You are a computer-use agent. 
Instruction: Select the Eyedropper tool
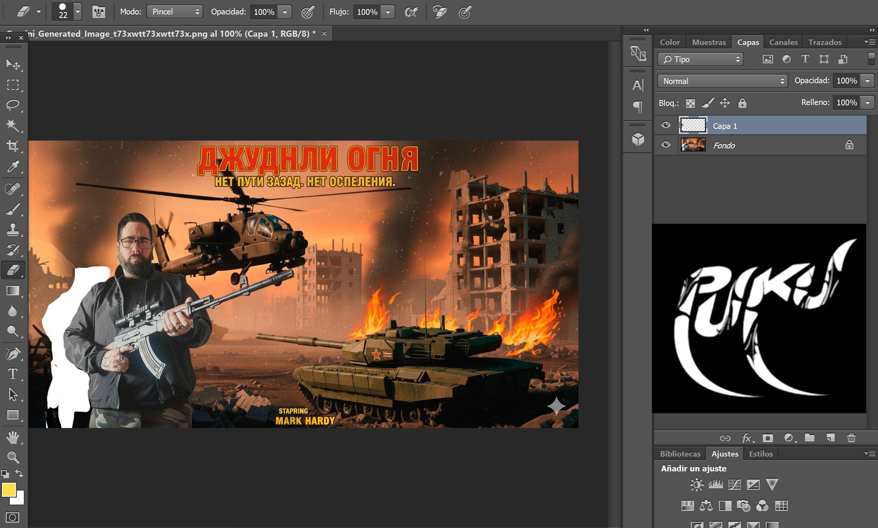click(x=12, y=167)
